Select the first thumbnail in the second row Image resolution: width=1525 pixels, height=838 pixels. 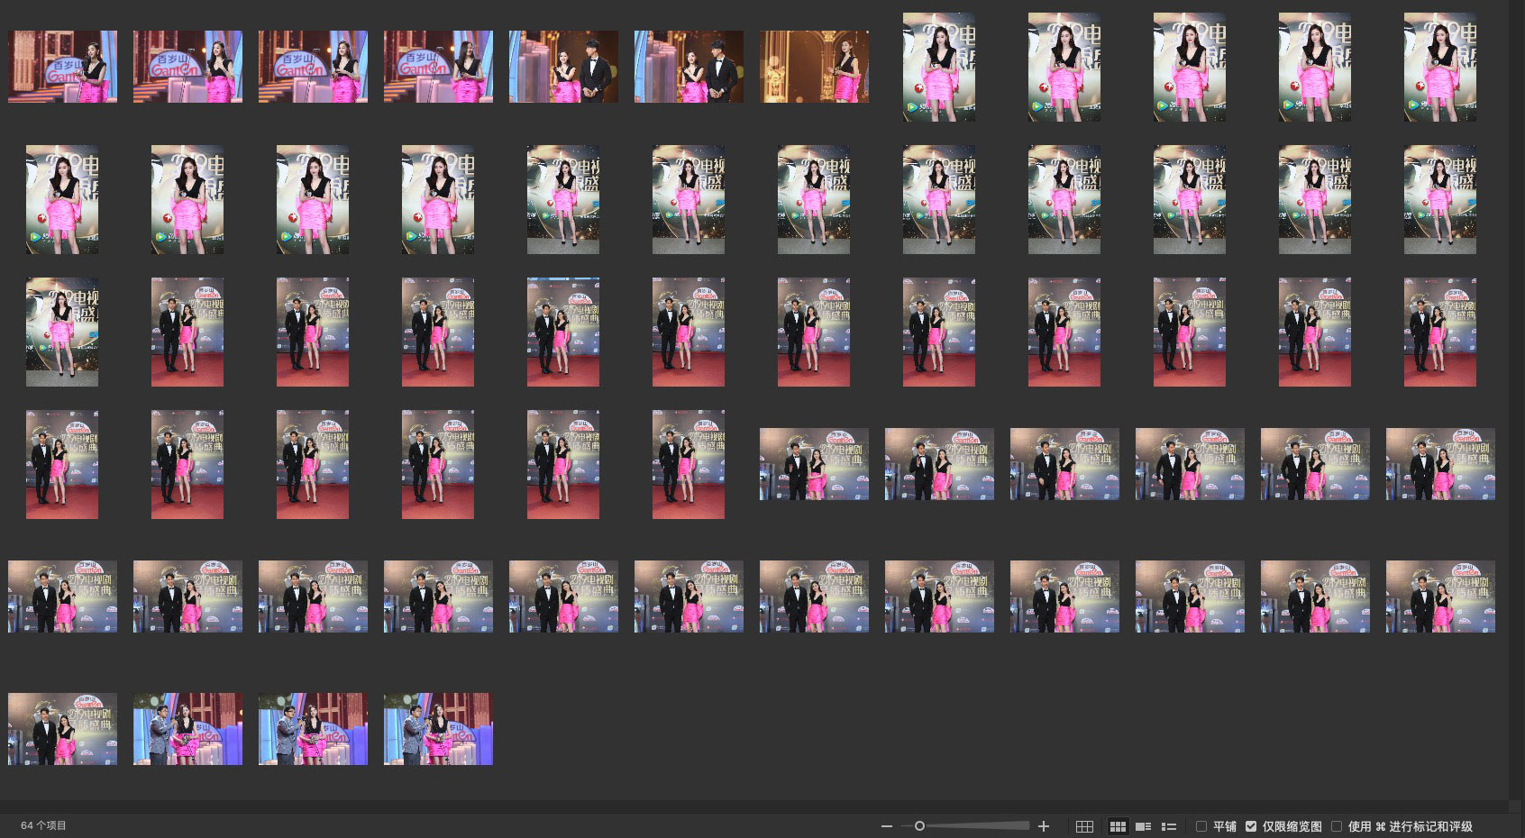pos(62,199)
